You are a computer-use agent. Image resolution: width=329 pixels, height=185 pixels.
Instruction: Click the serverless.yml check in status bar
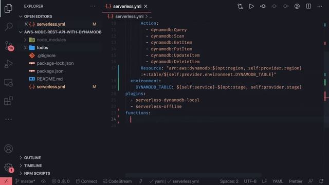[x=183, y=181]
